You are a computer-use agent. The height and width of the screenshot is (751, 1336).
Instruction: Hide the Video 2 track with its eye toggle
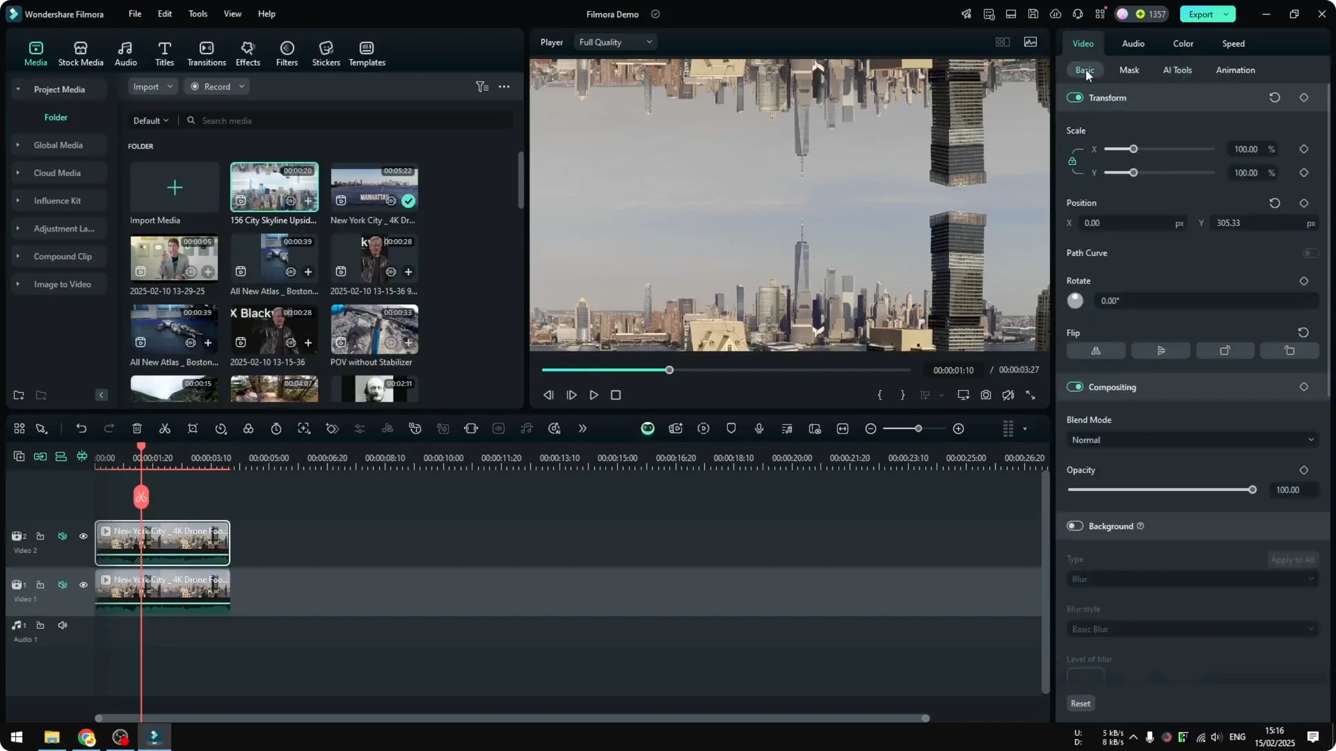pyautogui.click(x=83, y=536)
